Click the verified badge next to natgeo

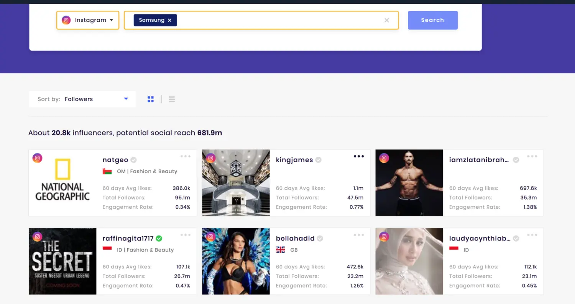pyautogui.click(x=133, y=160)
